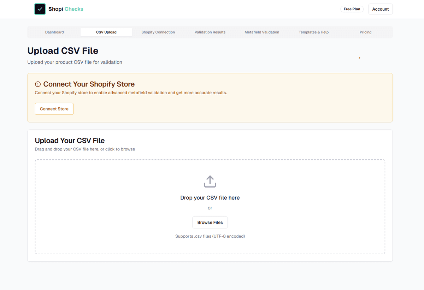Click the warning info icon beside Connect Your Shopify Store
Image resolution: width=424 pixels, height=290 pixels.
click(x=38, y=84)
